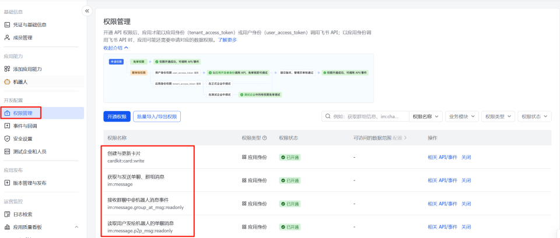Click the 机器人 robot icon
560x238 pixels.
tap(7, 81)
